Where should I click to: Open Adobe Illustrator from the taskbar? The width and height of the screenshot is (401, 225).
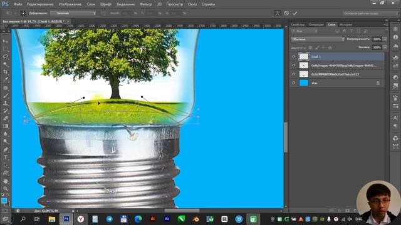[153, 219]
